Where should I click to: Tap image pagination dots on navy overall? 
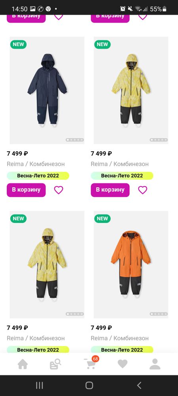point(75,140)
